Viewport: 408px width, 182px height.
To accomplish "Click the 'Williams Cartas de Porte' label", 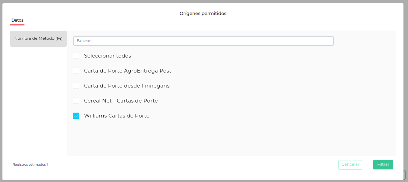I will point(117,116).
